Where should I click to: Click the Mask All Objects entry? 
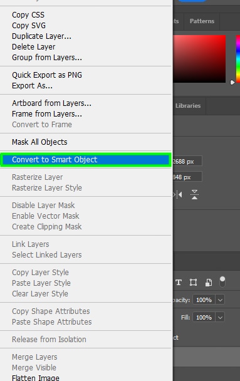[x=39, y=142]
